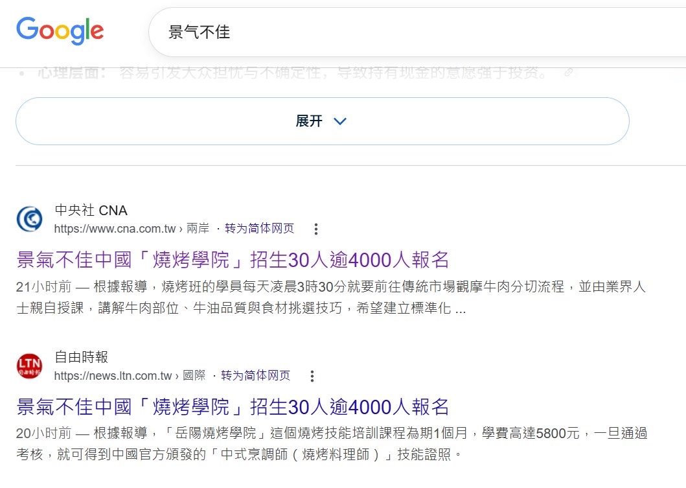686x488 pixels.
Task: Click the faded 心理层面 bullet text
Action: click(292, 72)
